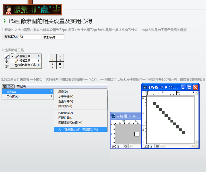Click scroll-right arrow in 1125% window
This screenshot has width=206, height=172.
192,146
